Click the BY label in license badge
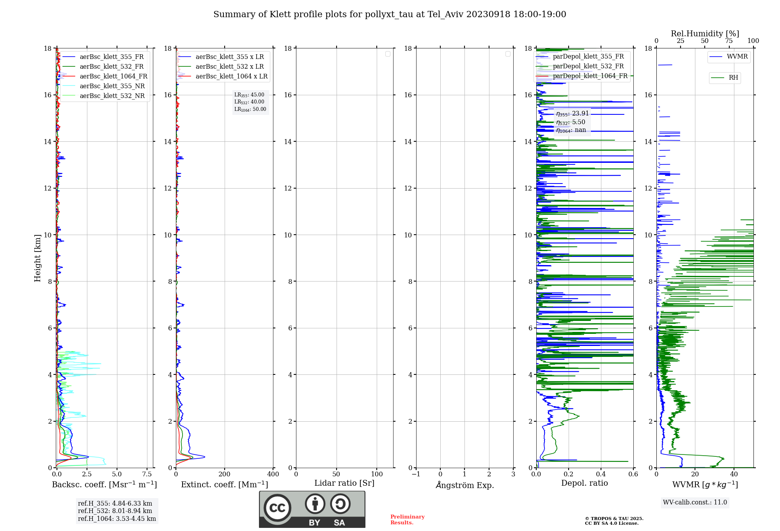 point(315,523)
